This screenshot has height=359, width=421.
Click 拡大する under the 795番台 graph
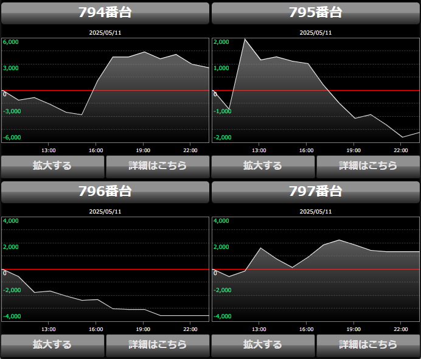click(263, 167)
